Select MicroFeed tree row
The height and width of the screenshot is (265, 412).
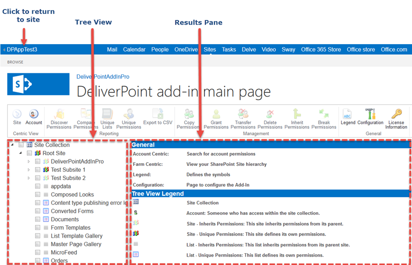(64, 252)
